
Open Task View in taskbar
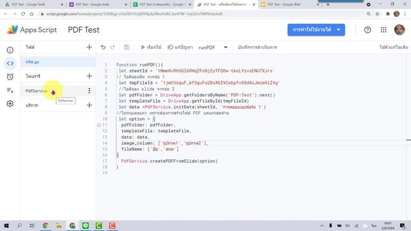[x=32, y=225]
